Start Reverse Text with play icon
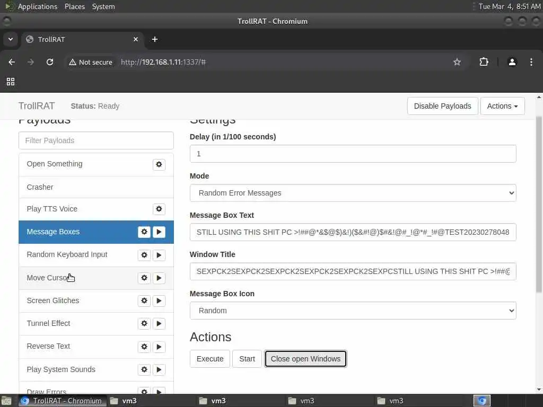This screenshot has height=407, width=543. coord(159,347)
